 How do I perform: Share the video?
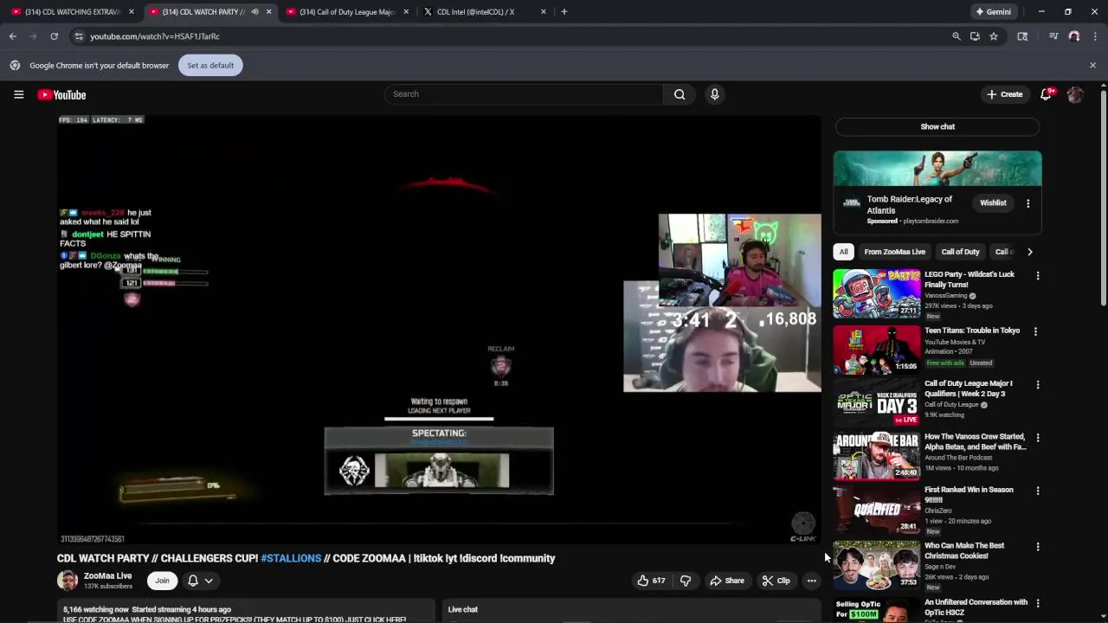click(727, 581)
